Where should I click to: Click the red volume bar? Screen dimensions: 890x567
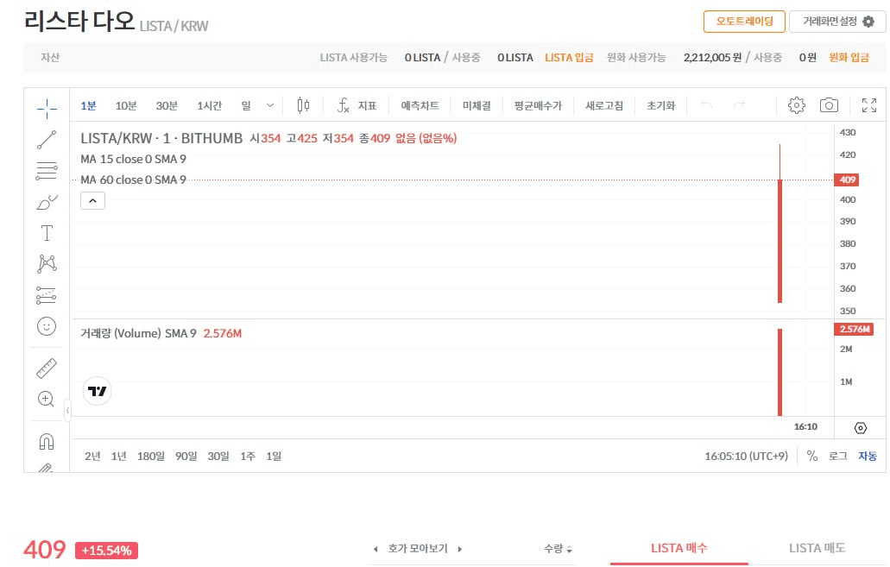780,372
